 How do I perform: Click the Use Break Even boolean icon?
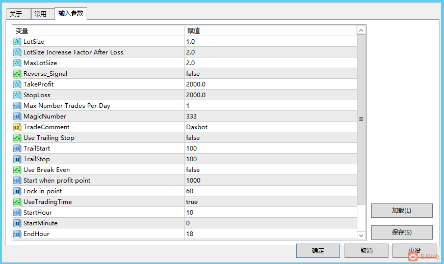click(x=17, y=170)
